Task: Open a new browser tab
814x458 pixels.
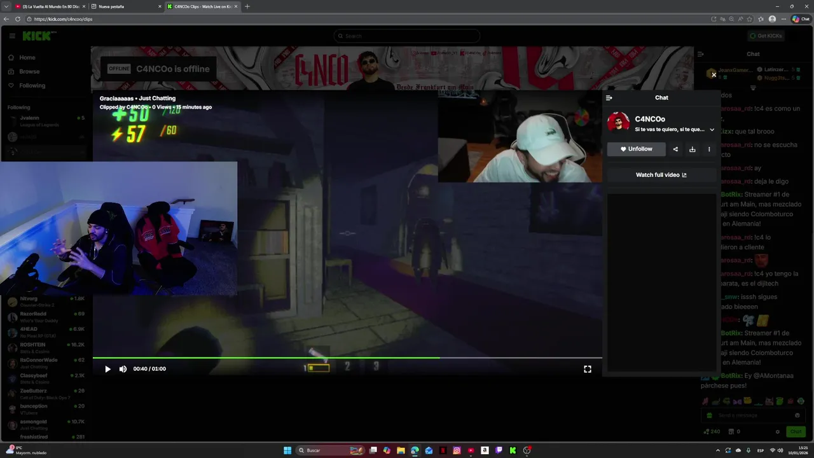Action: coord(247,6)
